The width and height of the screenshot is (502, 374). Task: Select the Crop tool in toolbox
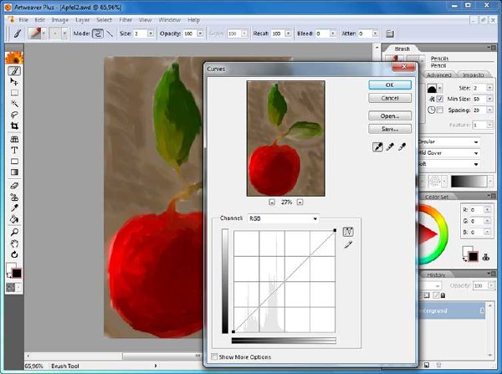pyautogui.click(x=14, y=126)
